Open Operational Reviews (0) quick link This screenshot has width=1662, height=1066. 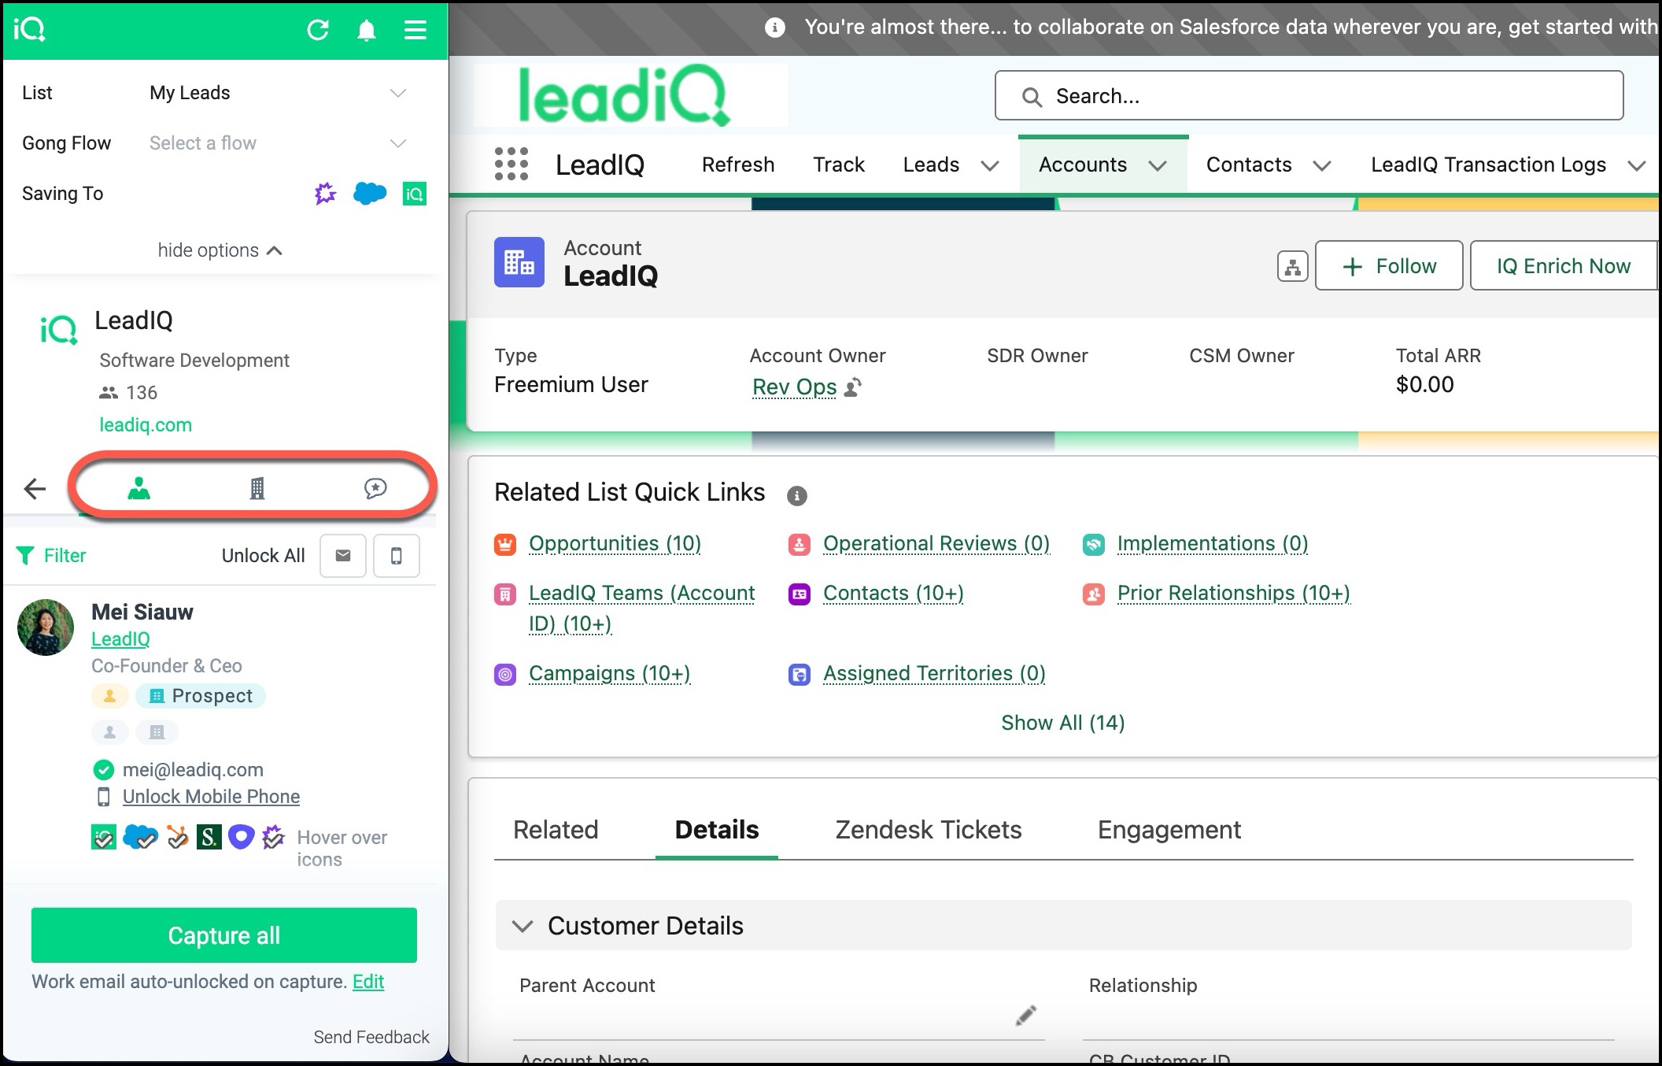click(x=936, y=543)
